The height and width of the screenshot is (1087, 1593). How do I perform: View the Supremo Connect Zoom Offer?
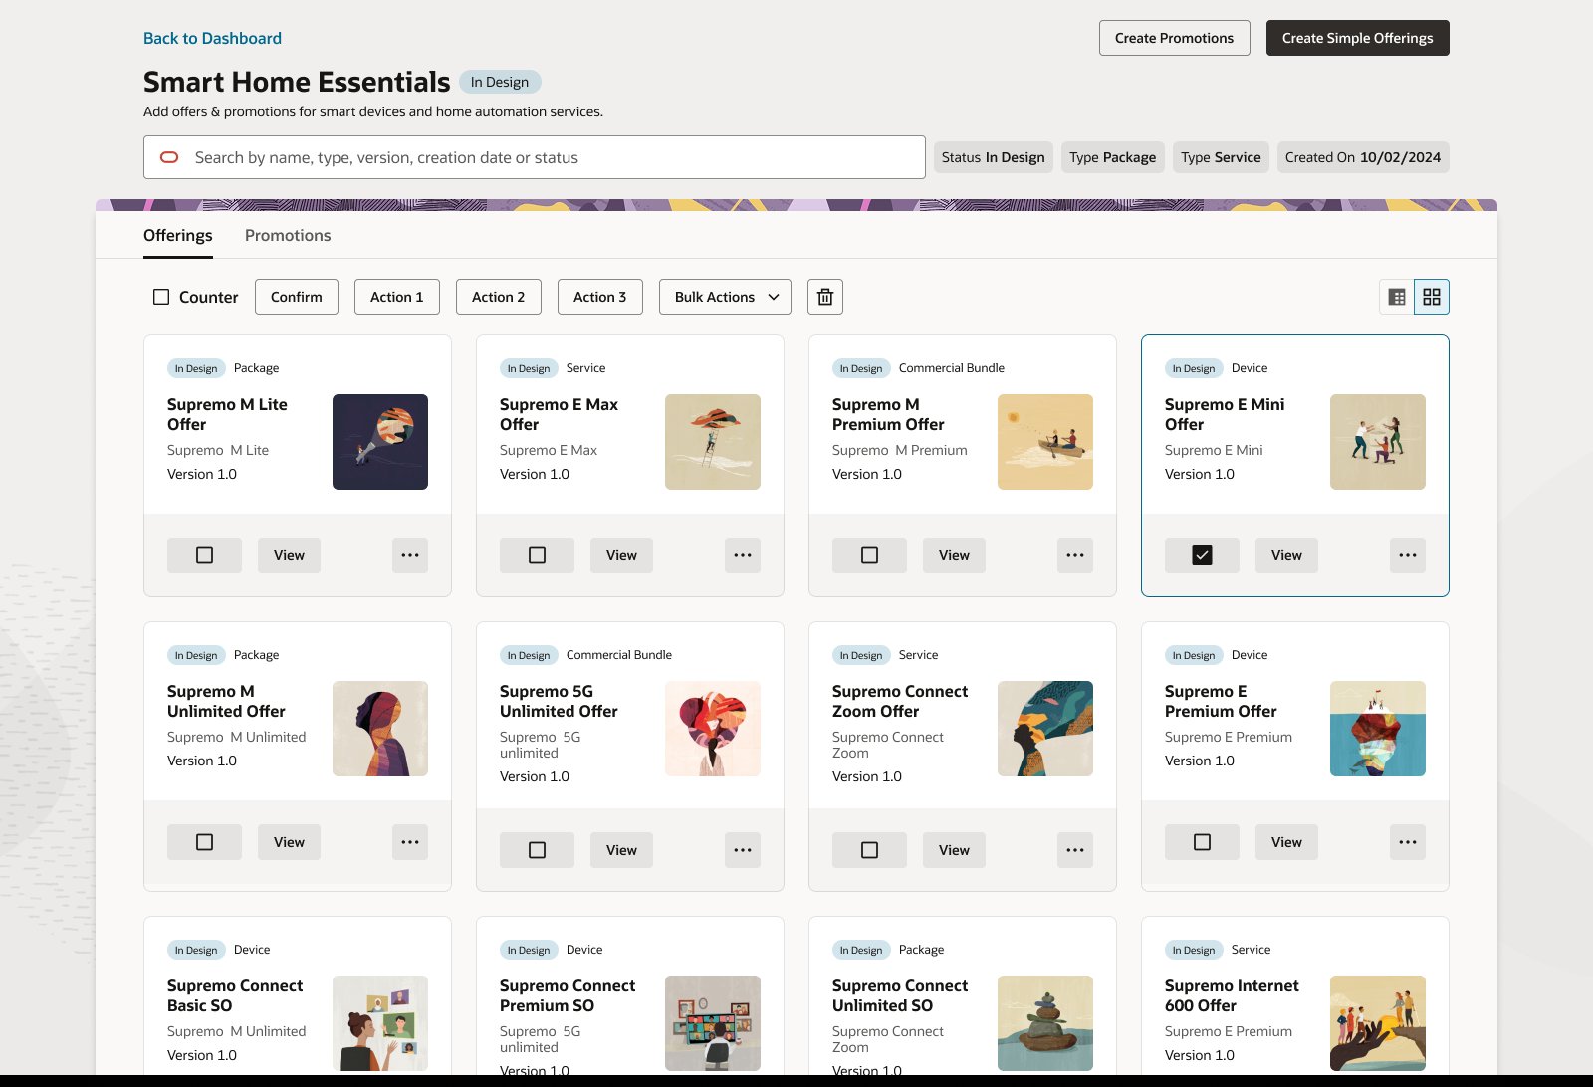click(954, 850)
